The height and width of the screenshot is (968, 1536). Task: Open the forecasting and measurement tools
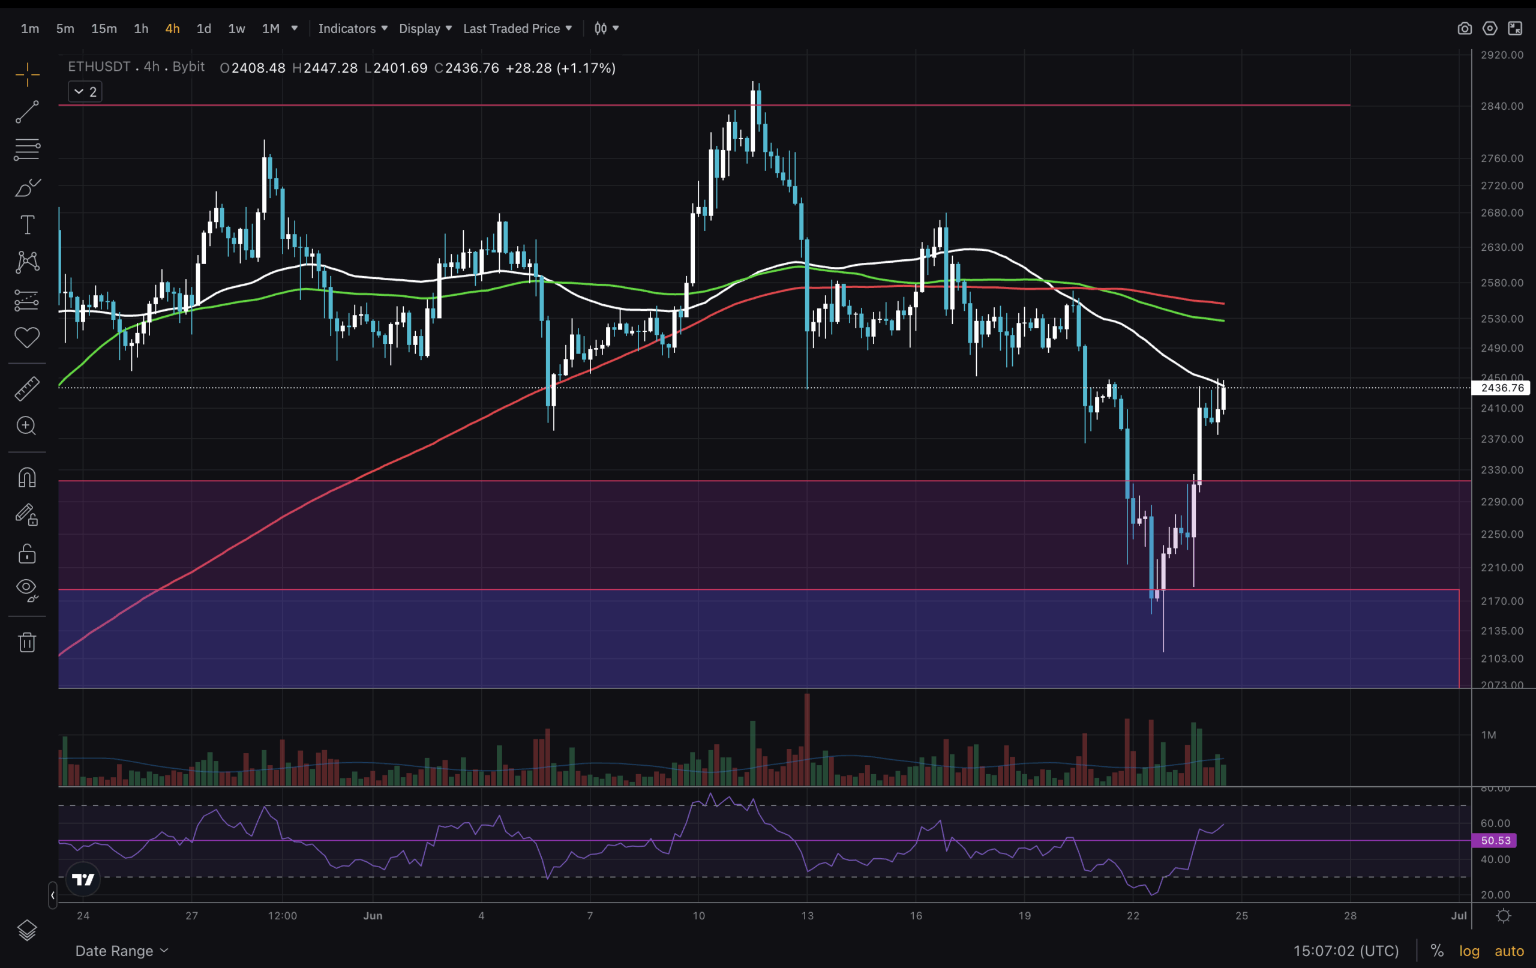pos(27,300)
